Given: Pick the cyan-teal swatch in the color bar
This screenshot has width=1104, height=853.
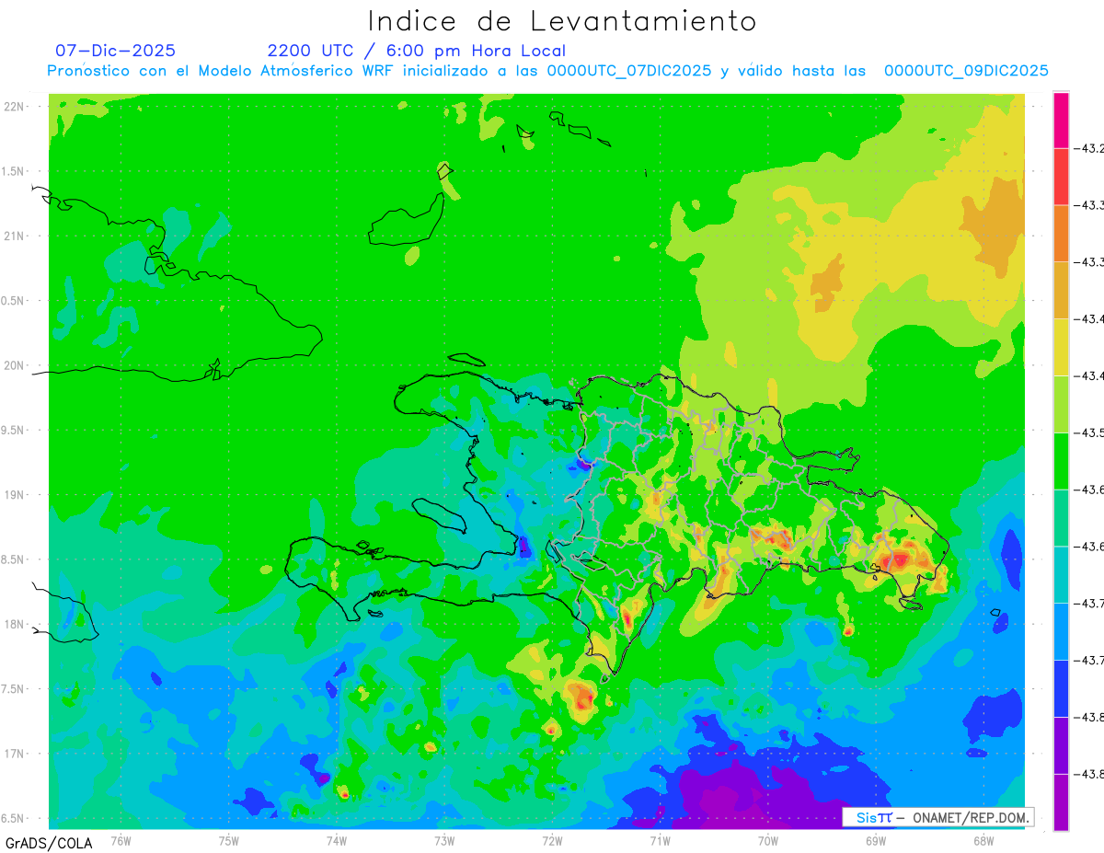Looking at the screenshot, I should click(x=1061, y=575).
